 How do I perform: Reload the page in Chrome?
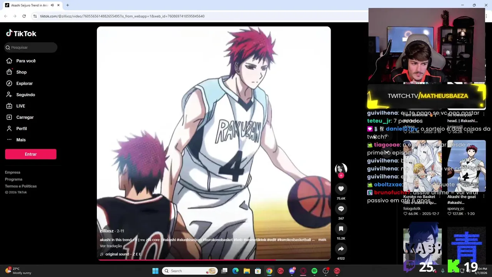pos(24,16)
